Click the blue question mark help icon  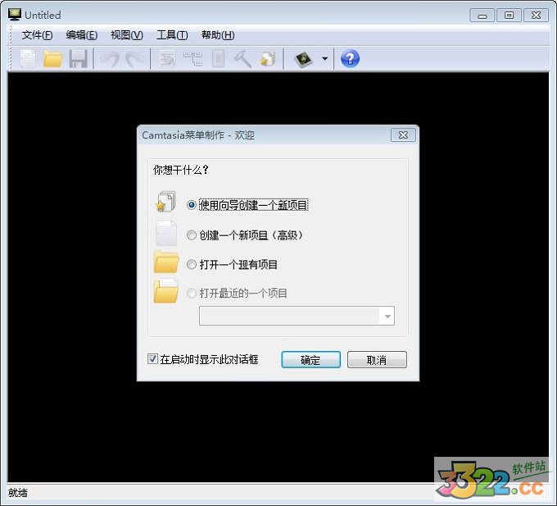coord(350,59)
